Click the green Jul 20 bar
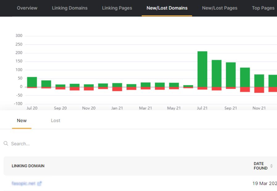This screenshot has width=277, height=191. click(32, 82)
